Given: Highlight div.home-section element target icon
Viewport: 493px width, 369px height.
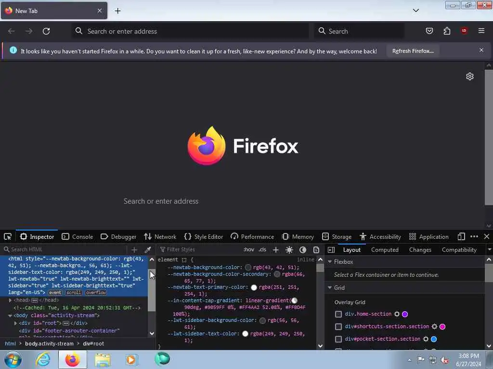Looking at the screenshot, I should [397, 314].
